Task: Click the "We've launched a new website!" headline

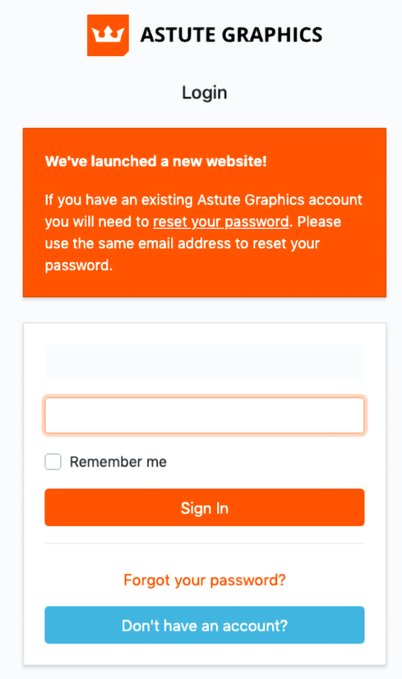Action: 156,161
